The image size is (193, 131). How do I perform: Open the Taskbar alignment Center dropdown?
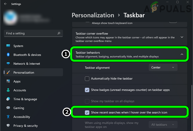163,67
